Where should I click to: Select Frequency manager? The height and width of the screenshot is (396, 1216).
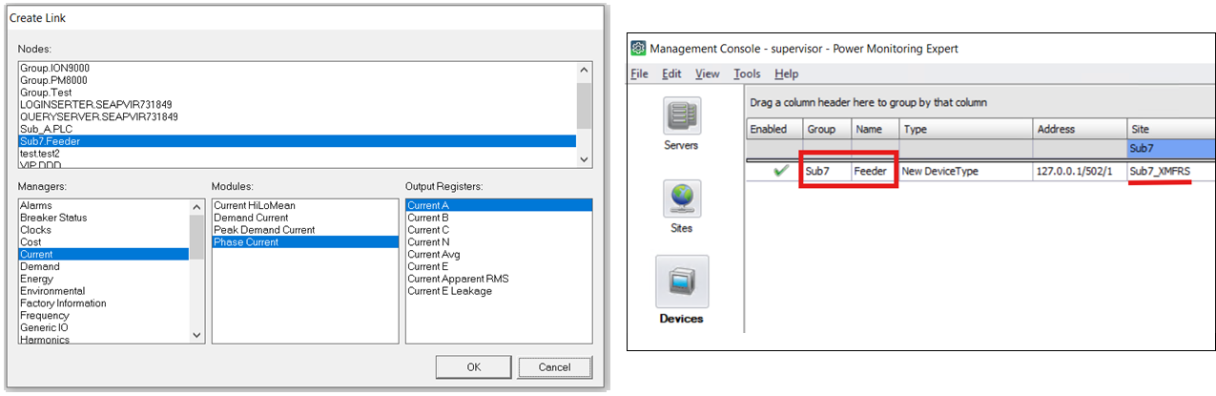tap(104, 316)
